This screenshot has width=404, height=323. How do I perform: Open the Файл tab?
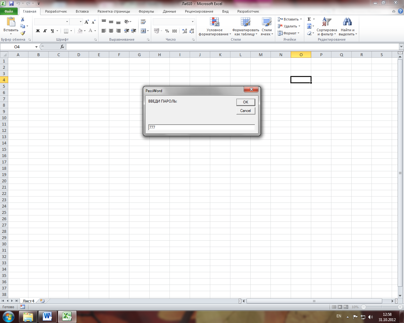coord(9,11)
